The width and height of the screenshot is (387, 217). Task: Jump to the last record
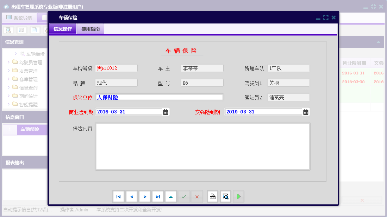158,197
